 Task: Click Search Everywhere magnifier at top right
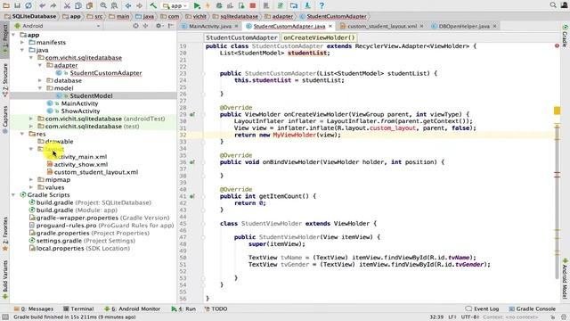click(x=553, y=5)
